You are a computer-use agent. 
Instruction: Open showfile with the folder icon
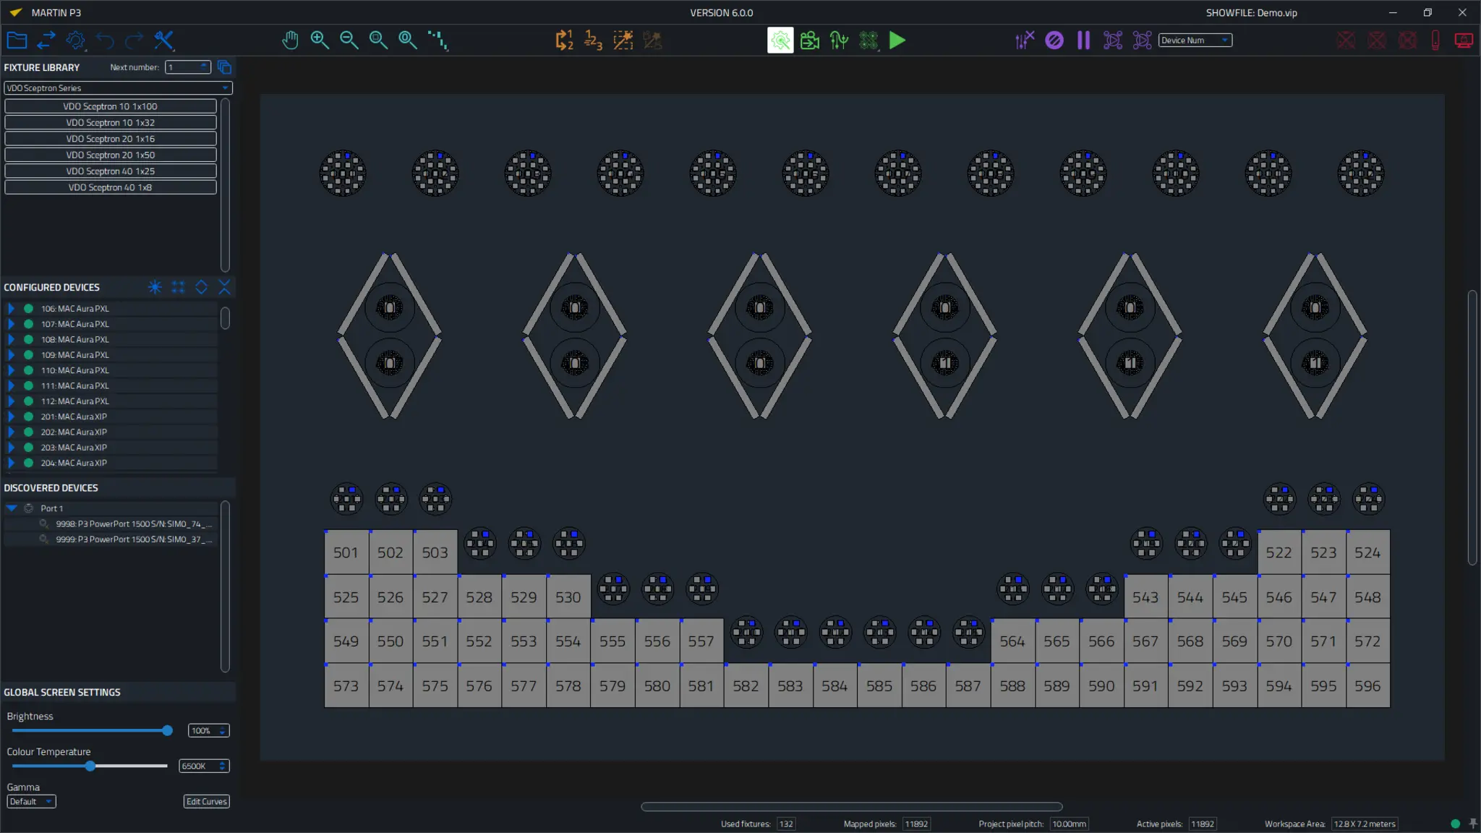click(x=17, y=40)
